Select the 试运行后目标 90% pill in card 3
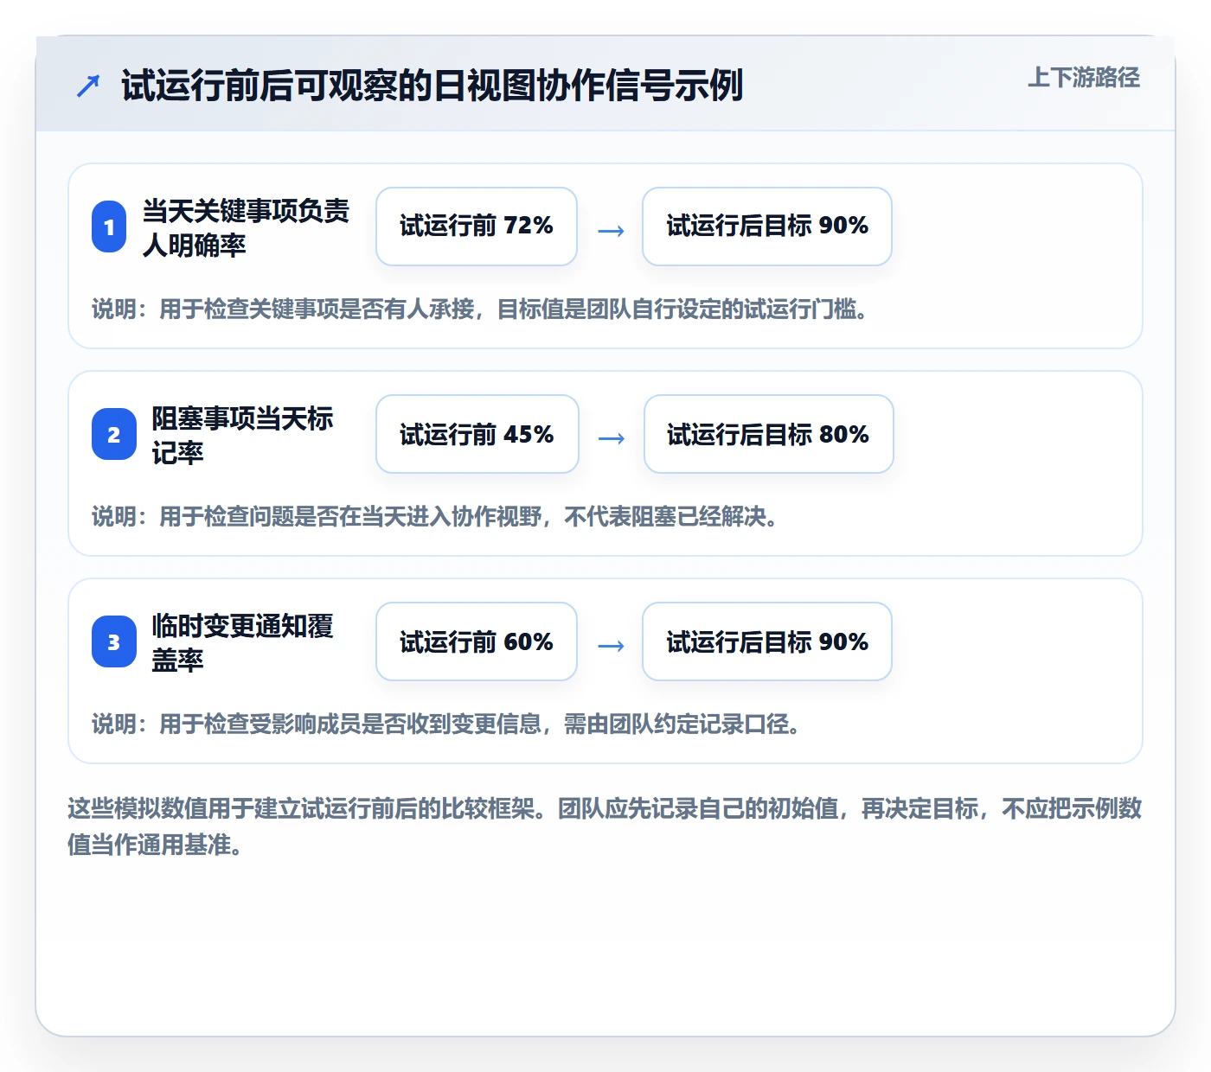The image size is (1211, 1072). (x=767, y=641)
